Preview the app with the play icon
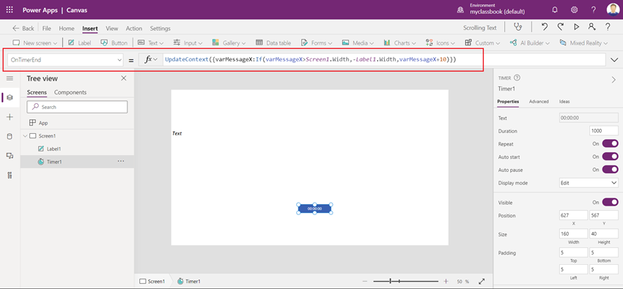Image resolution: width=623 pixels, height=289 pixels. [577, 27]
